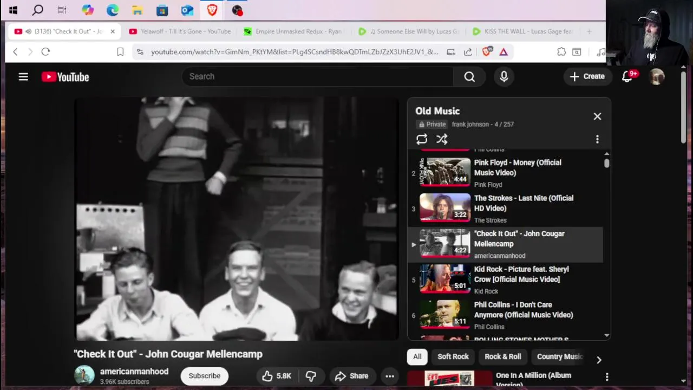The image size is (693, 390).
Task: Play Phil Collins - I Don't Care Anymore
Action: [506, 315]
